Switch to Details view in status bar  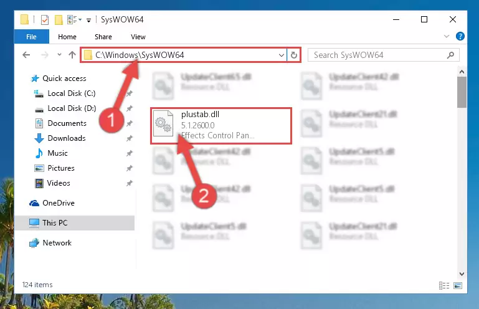[x=444, y=285]
